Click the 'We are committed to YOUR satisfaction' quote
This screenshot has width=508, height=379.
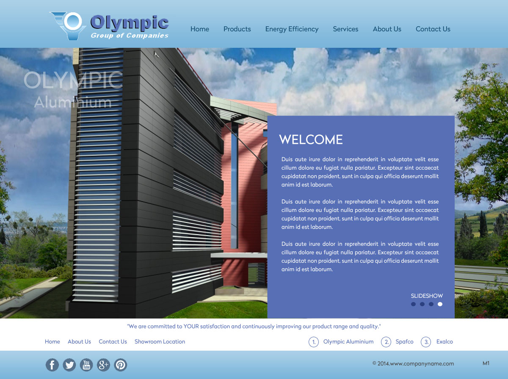(x=254, y=327)
